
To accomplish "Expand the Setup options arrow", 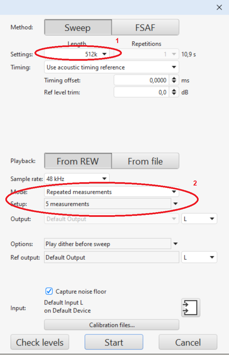I will coord(176,204).
